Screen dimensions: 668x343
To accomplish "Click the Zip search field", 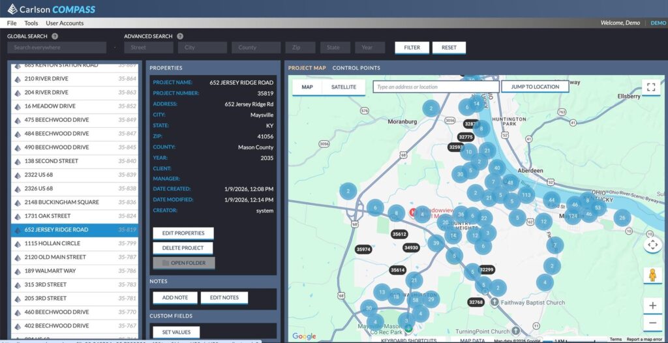I will [x=300, y=48].
